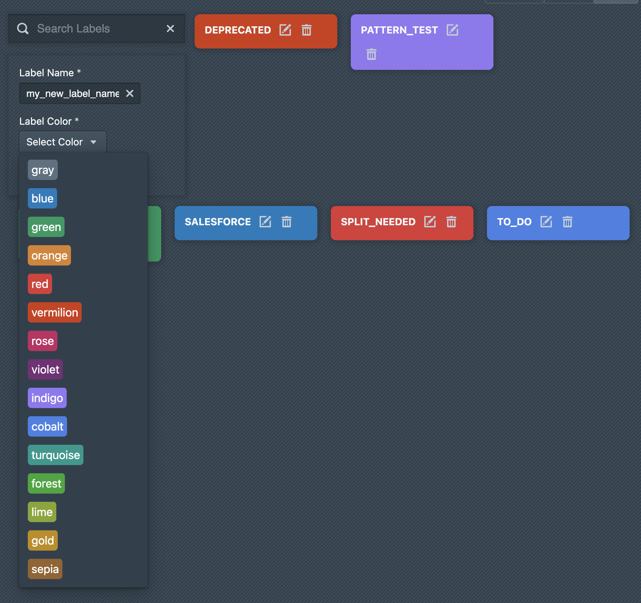
Task: Choose the vermilion color option
Action: tap(55, 313)
